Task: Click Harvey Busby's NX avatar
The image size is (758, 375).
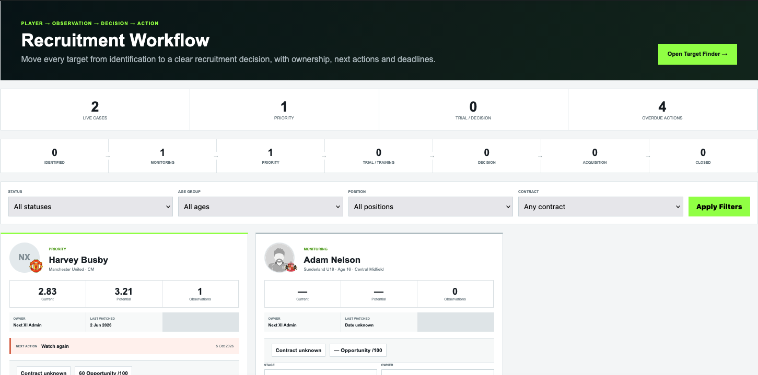Action: 25,258
